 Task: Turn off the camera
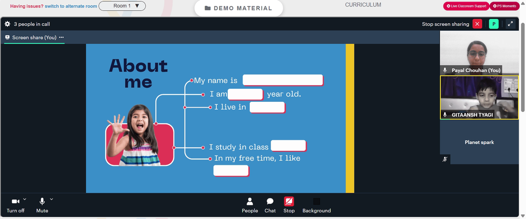(x=15, y=205)
